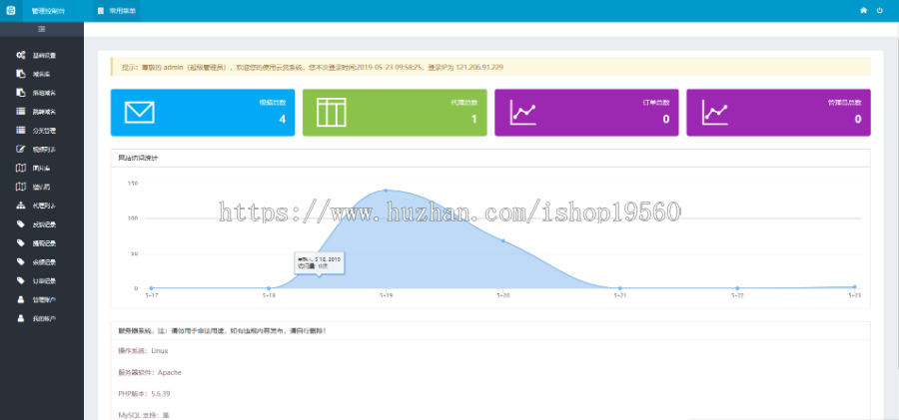Click the gears icon beside 基础设置

tap(20, 55)
